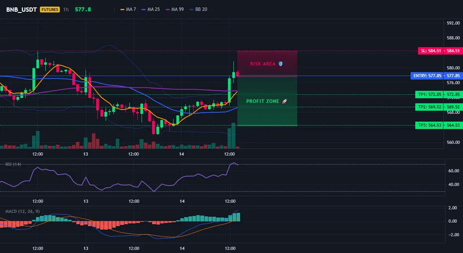Click the ENTRY: 577.85 price label
Viewport: 463px width, 253px height.
[x=427, y=76]
